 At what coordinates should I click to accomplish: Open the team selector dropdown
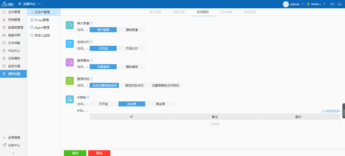coord(316,4)
